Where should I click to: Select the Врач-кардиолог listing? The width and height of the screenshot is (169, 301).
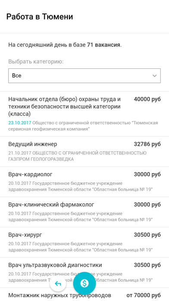[x=84, y=182]
